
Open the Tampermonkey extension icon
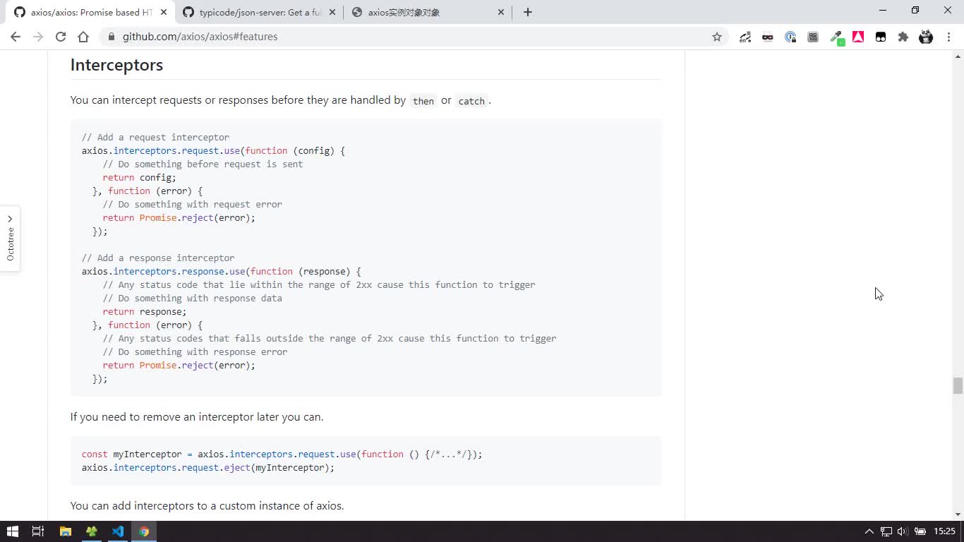881,37
